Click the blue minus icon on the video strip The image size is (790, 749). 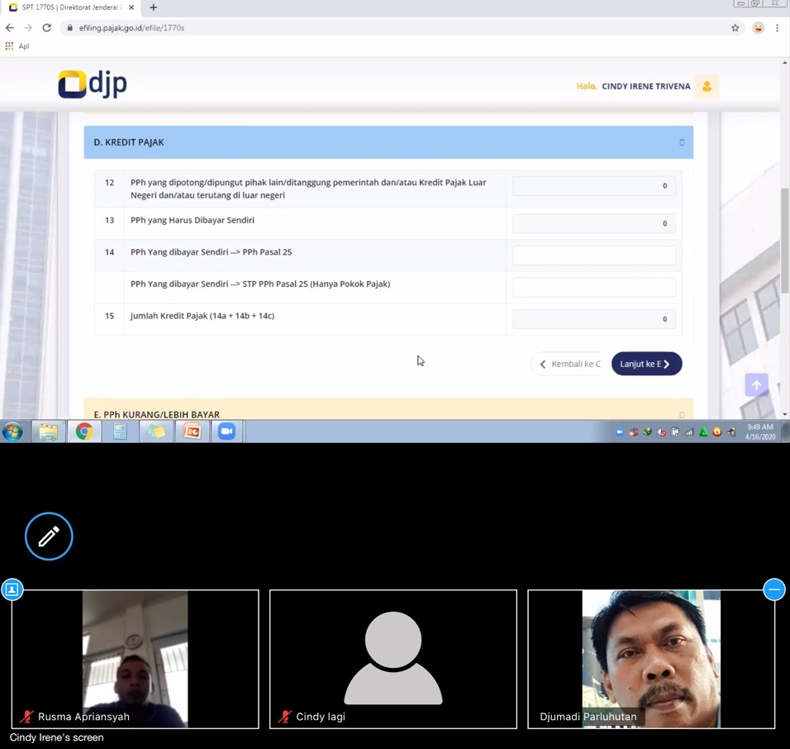tap(773, 589)
